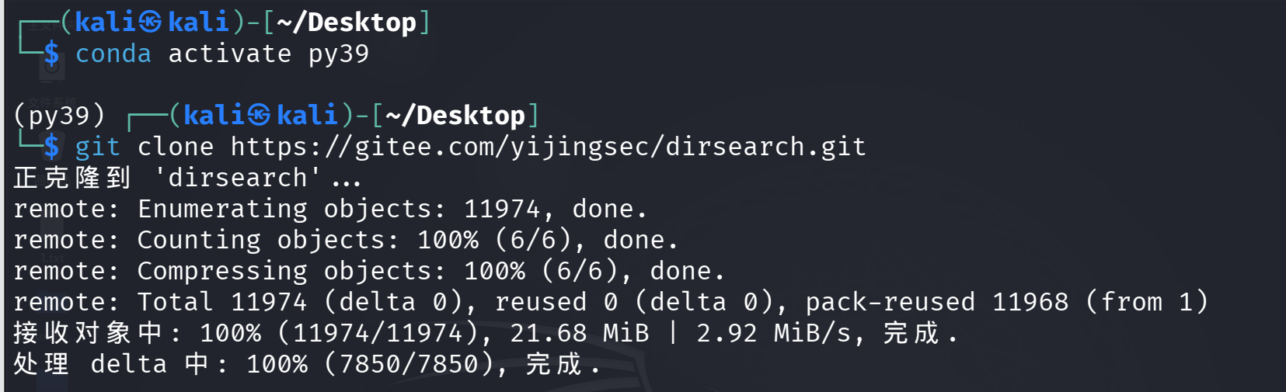The image size is (1286, 392).
Task: Click the Enumerating objects output line
Action: click(x=330, y=209)
